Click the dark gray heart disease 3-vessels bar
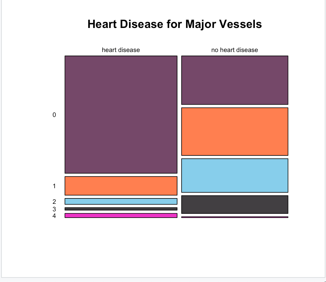 [121, 209]
